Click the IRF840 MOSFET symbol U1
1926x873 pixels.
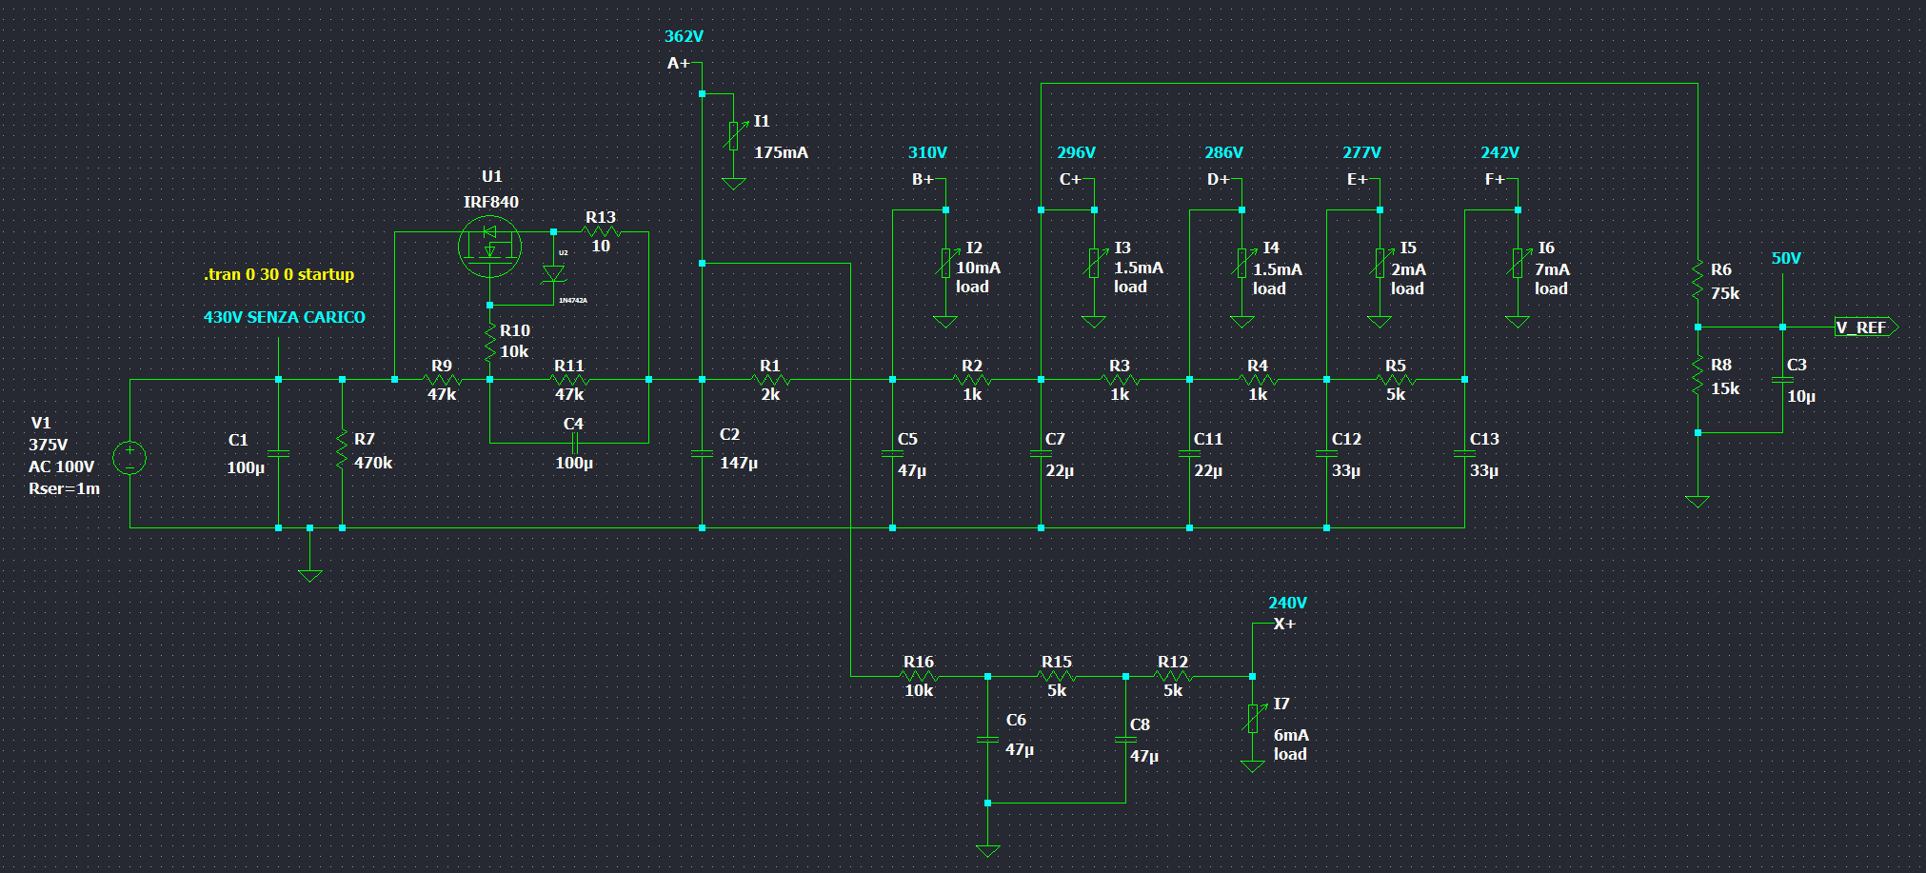click(x=489, y=247)
